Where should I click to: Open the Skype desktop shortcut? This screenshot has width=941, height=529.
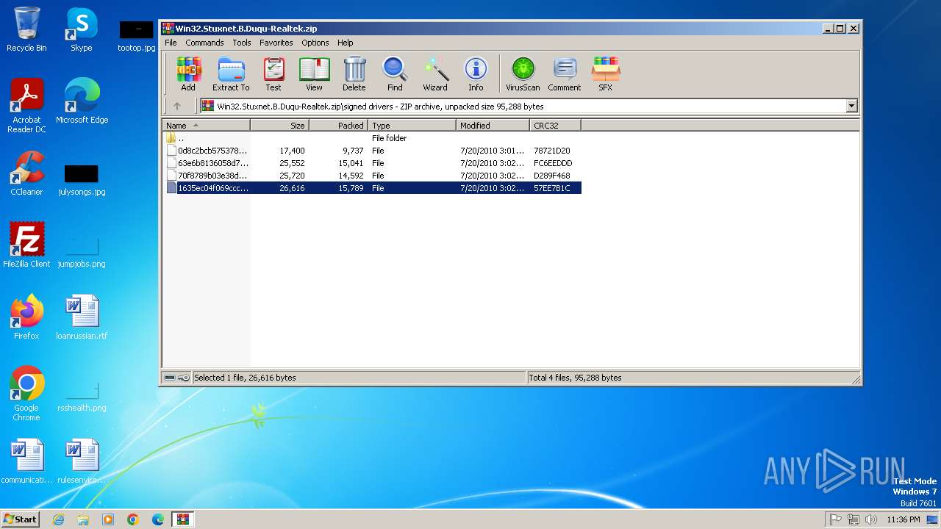(81, 29)
